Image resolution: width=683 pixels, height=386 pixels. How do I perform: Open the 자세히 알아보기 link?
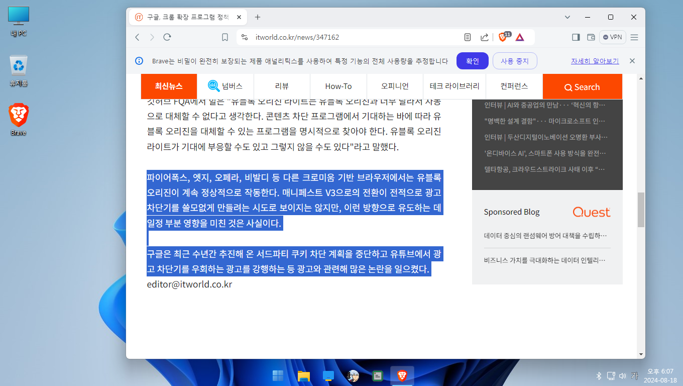(595, 61)
